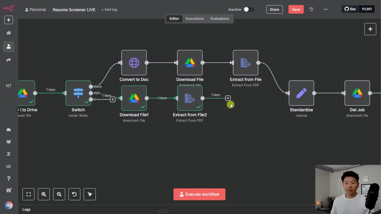381x214 pixels.
Task: Click the Personal breadcrumb link
Action: coord(35,9)
